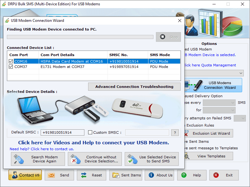The height and width of the screenshot is (187, 250).
Task: Enable the Custom SMSC checkbox
Action: [89, 132]
